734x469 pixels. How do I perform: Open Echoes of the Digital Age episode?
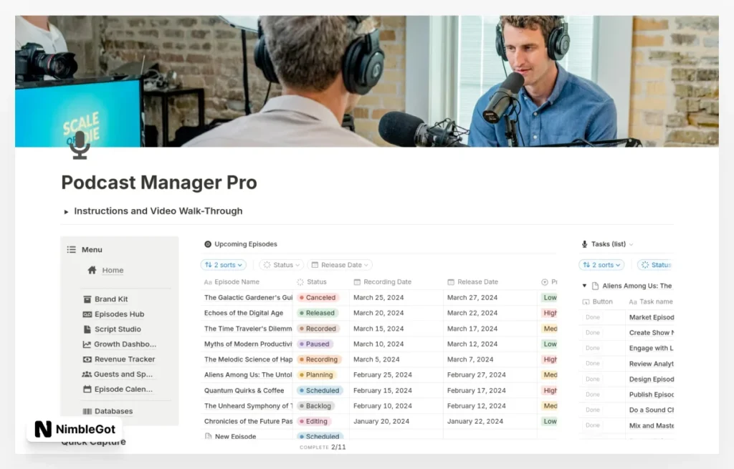(244, 313)
